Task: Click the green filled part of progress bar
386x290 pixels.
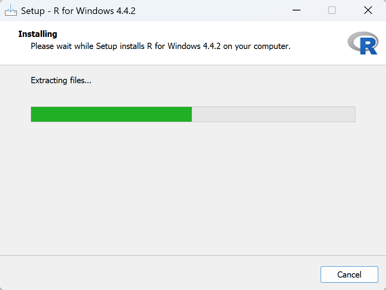Action: click(x=111, y=114)
